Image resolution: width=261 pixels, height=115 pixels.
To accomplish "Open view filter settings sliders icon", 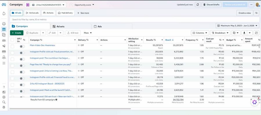I will point(257,13).
